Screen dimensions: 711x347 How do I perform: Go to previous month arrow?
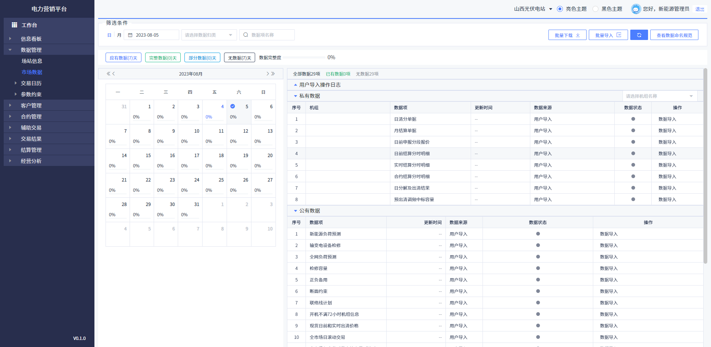tap(114, 74)
